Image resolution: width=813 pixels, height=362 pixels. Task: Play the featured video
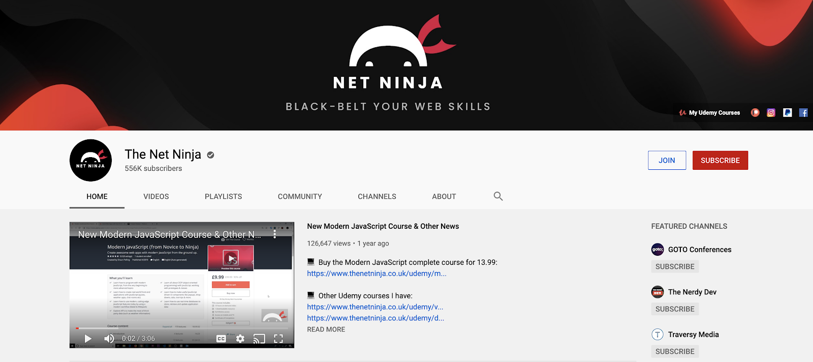[x=88, y=339]
